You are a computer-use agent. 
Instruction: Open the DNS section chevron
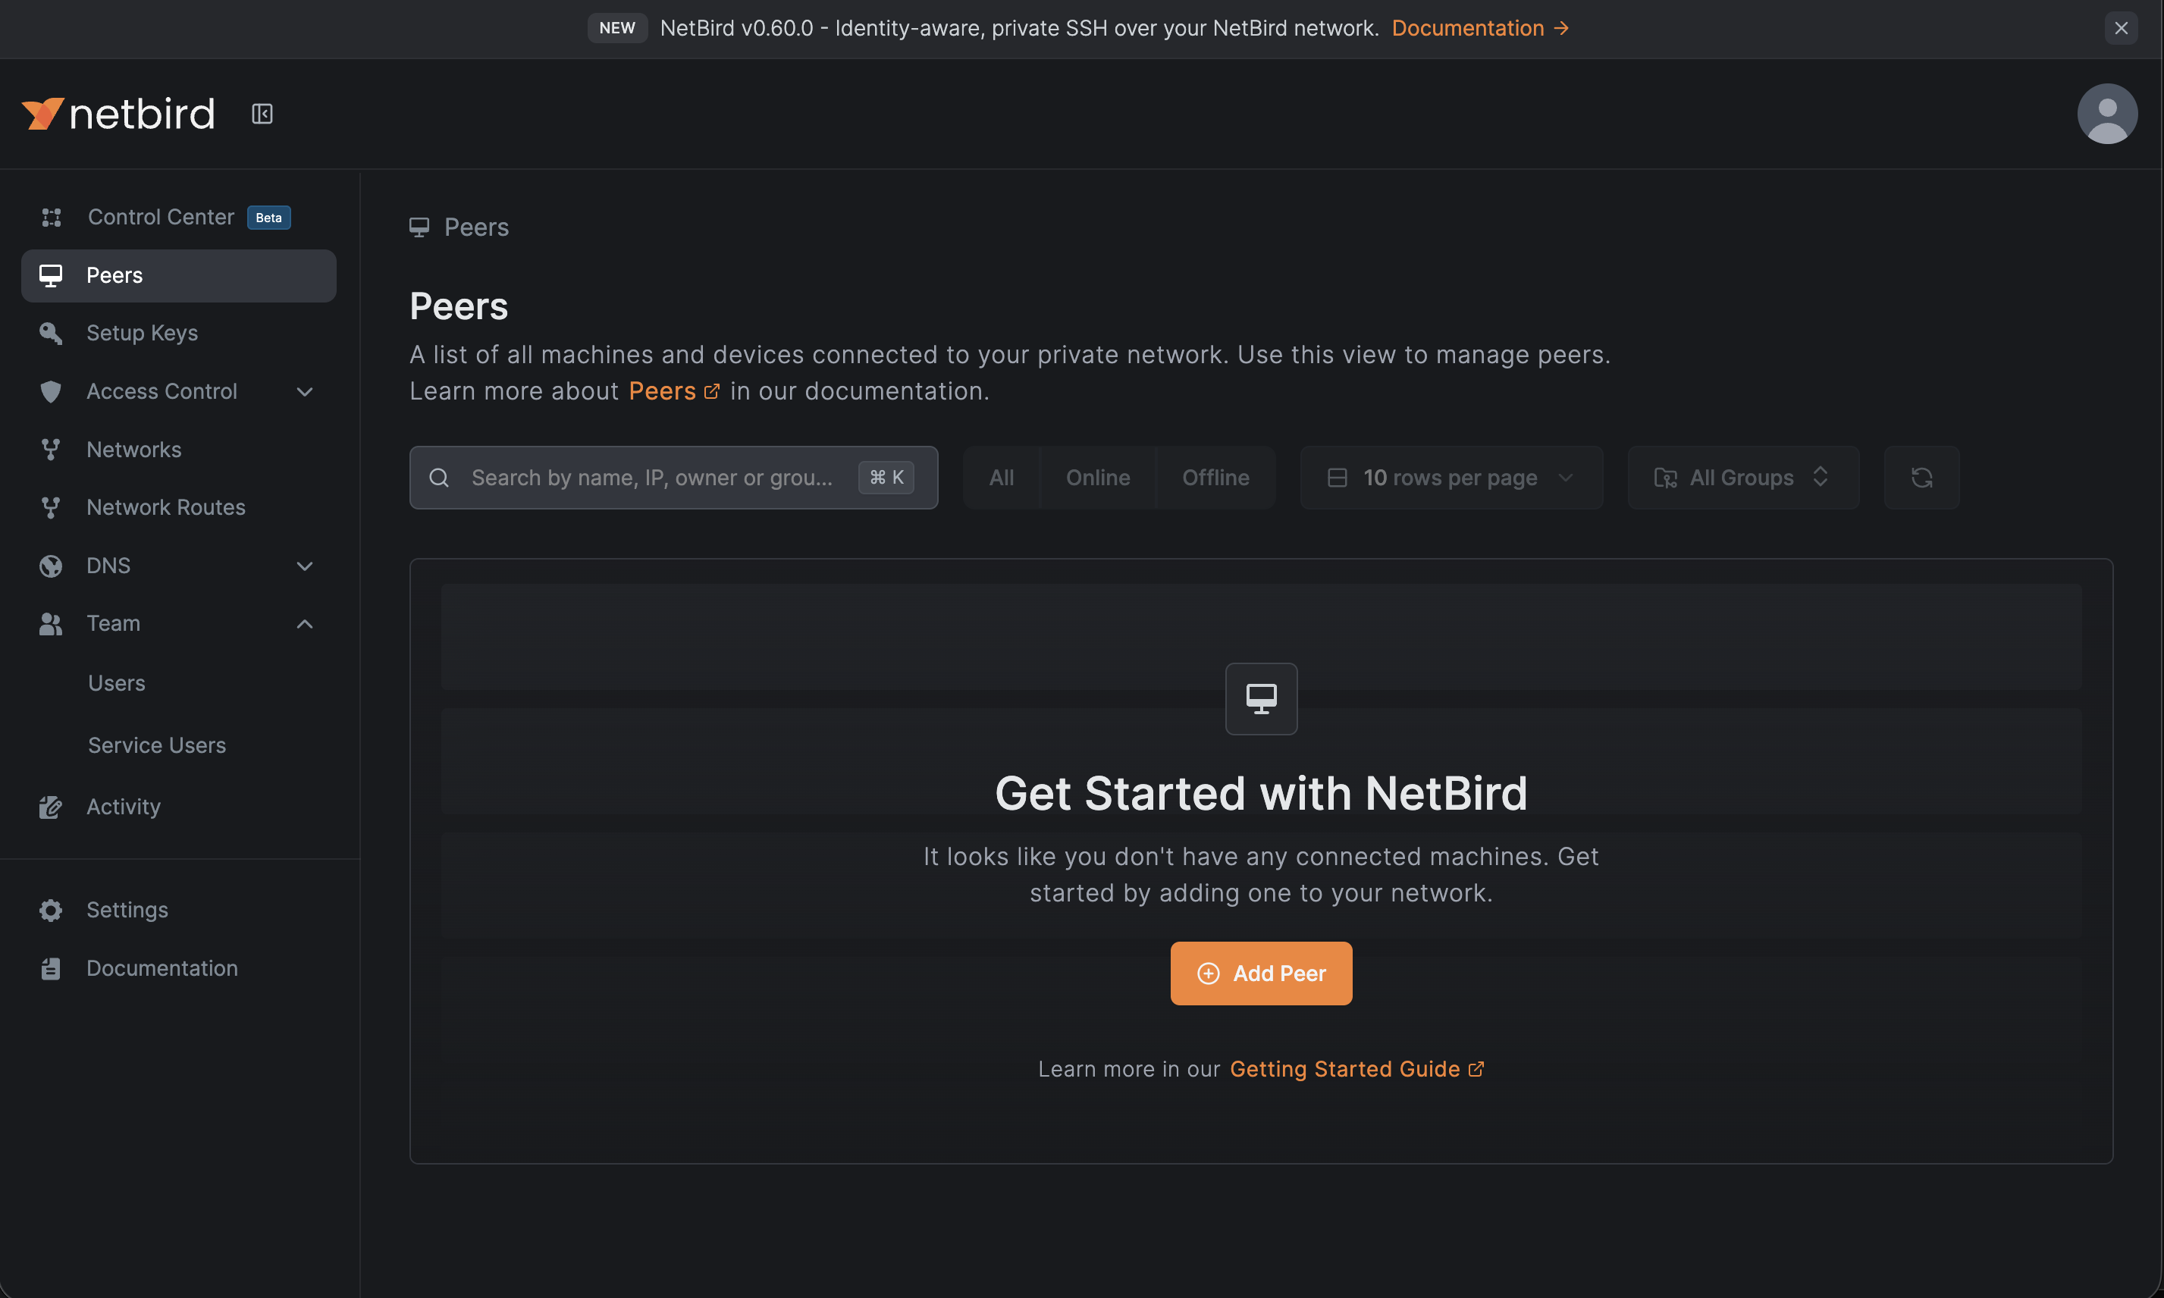303,566
